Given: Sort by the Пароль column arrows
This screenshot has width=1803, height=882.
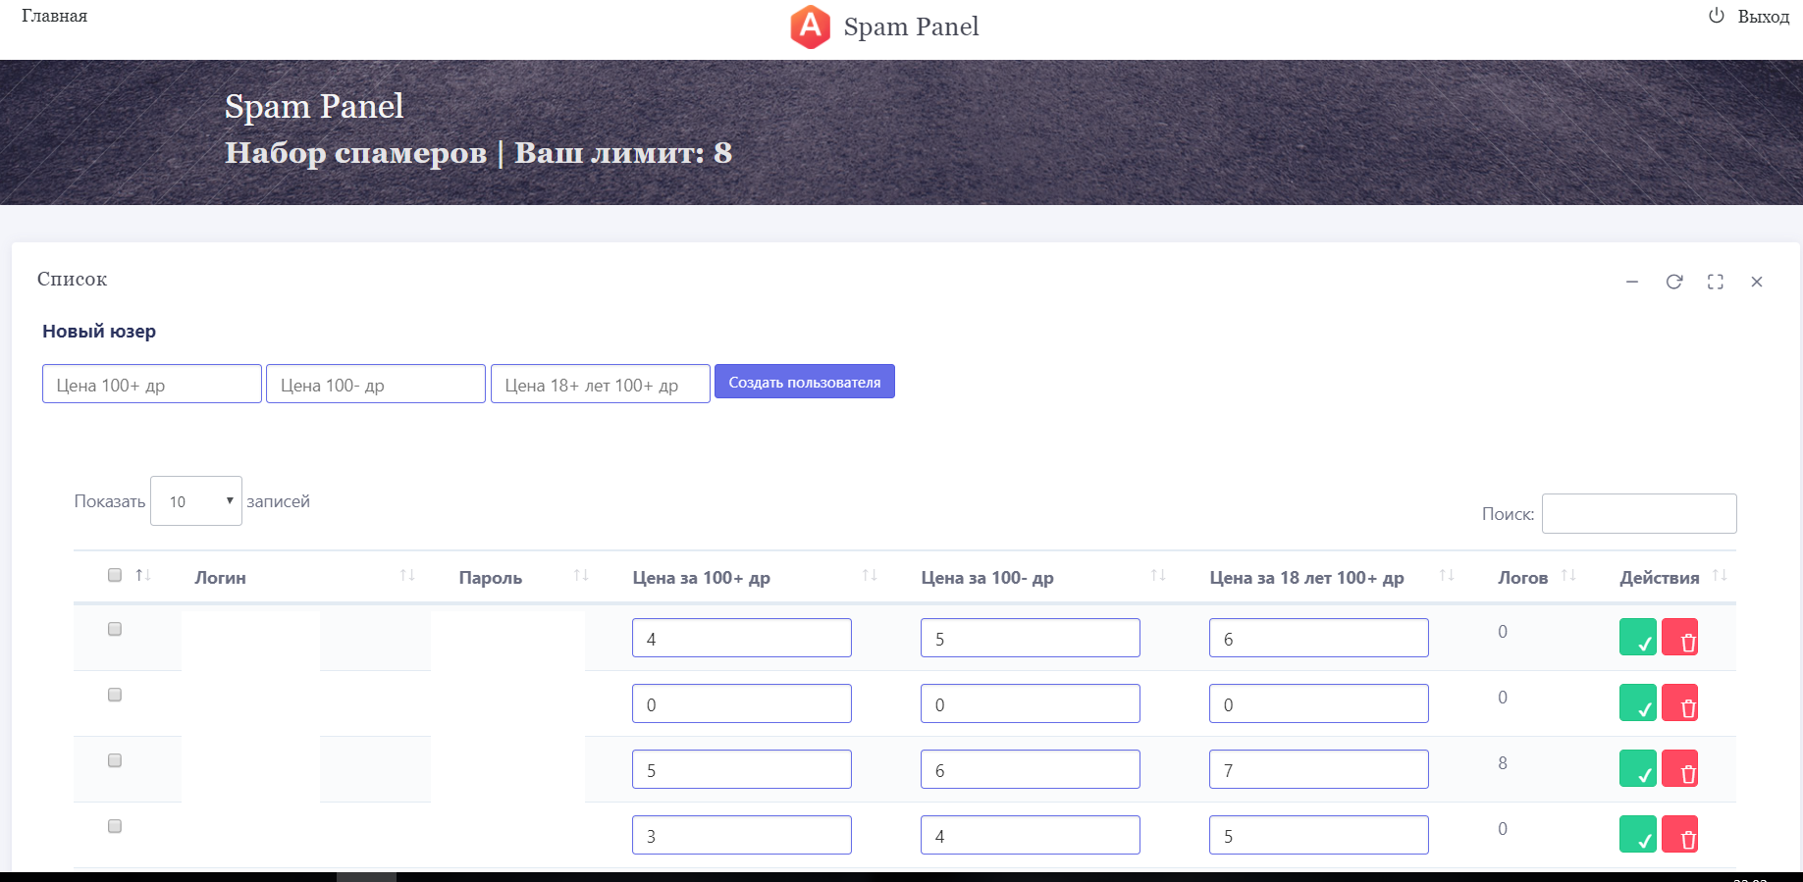Looking at the screenshot, I should (x=581, y=575).
